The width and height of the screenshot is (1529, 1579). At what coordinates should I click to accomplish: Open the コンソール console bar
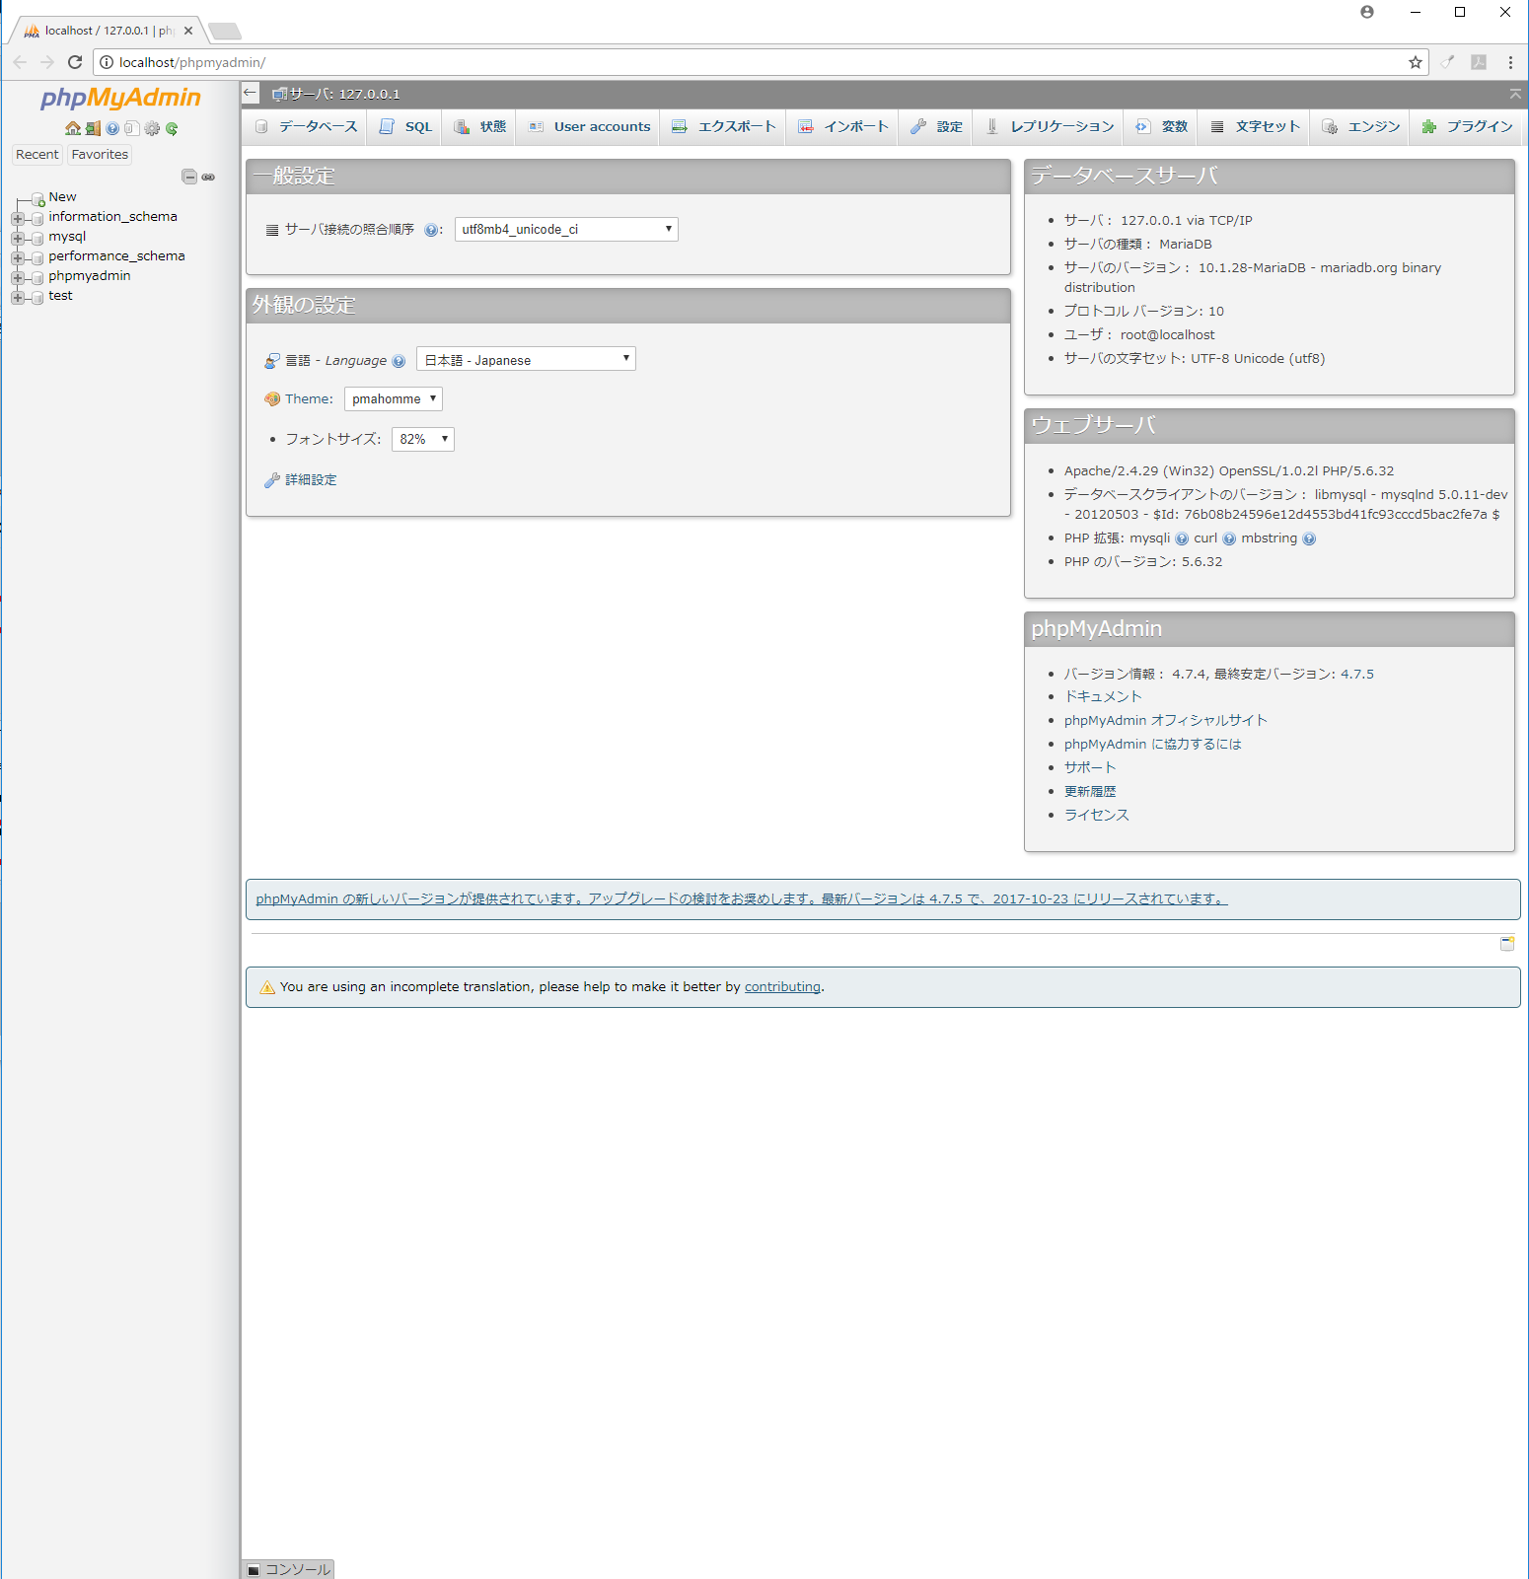click(x=288, y=1569)
